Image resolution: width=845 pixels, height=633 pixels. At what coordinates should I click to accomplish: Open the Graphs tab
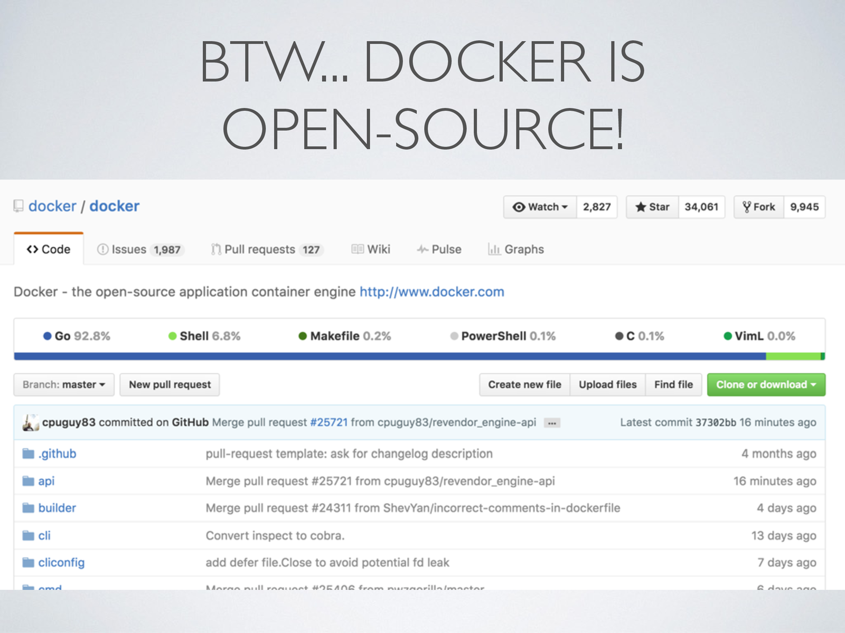click(516, 249)
